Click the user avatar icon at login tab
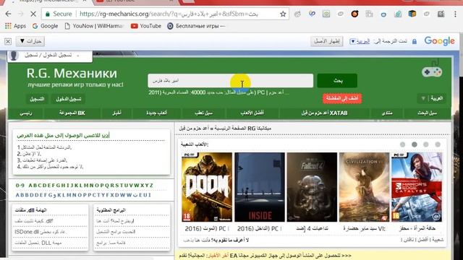463x260 pixels. [x=14, y=55]
